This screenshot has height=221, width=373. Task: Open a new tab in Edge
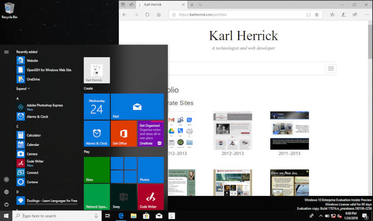pos(192,4)
